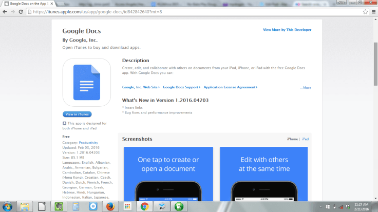Open View More by This Developer link
This screenshot has width=378, height=212.
pyautogui.click(x=287, y=30)
